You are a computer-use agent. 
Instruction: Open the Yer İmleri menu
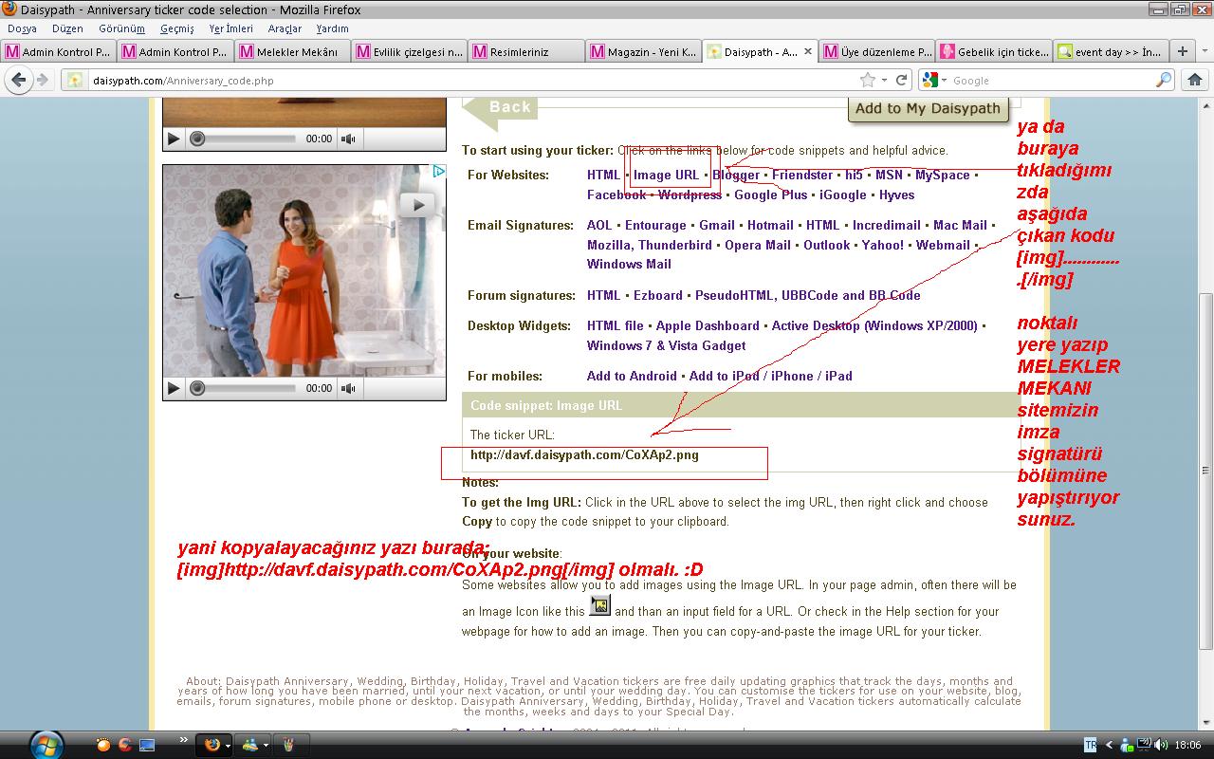click(230, 28)
